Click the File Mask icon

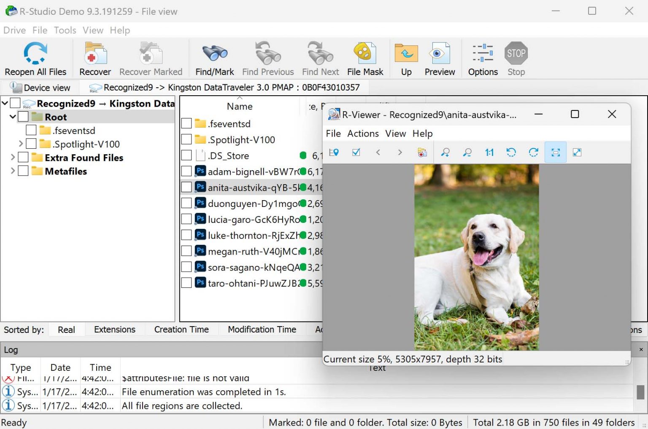364,58
